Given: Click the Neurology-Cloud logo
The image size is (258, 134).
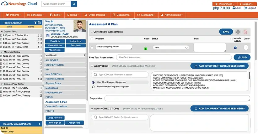Looking at the screenshot, I should tap(19, 4).
